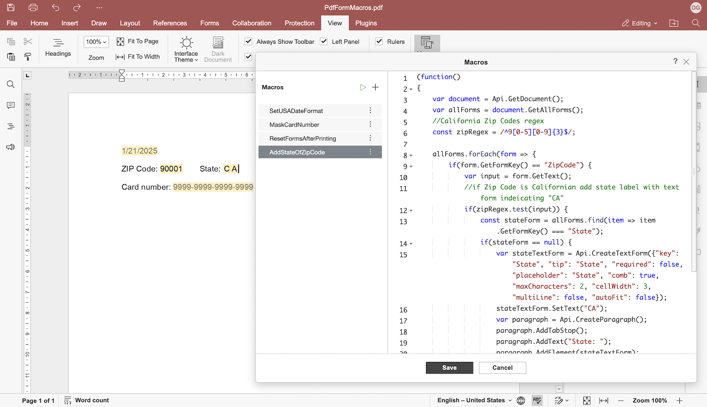Image resolution: width=707 pixels, height=407 pixels.
Task: Click the Print icon in title bar
Action: coord(33,8)
